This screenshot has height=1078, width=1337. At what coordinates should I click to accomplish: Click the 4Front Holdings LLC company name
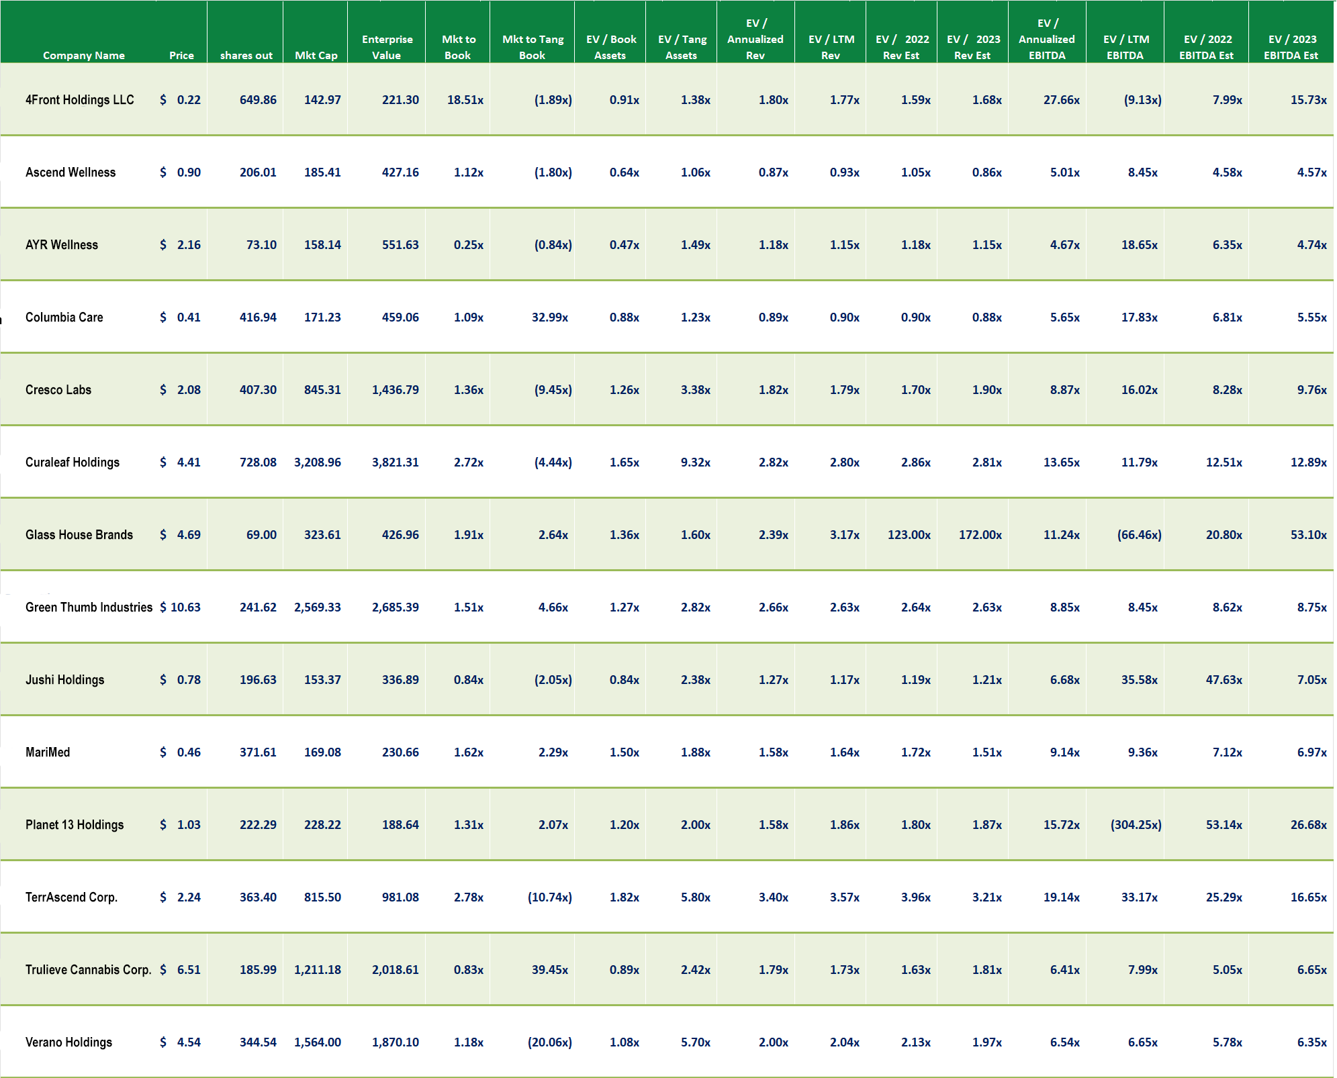coord(80,100)
